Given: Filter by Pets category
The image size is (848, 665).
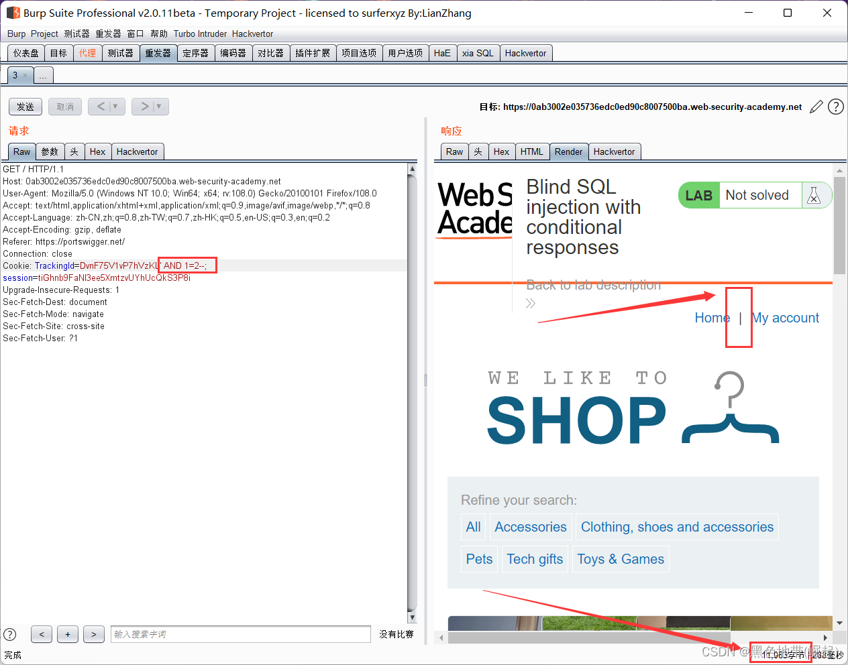Looking at the screenshot, I should (x=479, y=559).
